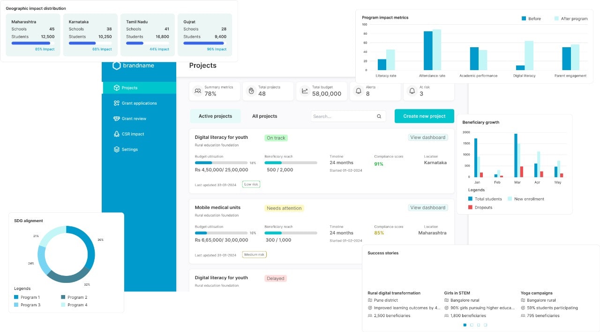This screenshot has height=332, width=600.
Task: Click the Medium risk tag
Action: tap(255, 254)
